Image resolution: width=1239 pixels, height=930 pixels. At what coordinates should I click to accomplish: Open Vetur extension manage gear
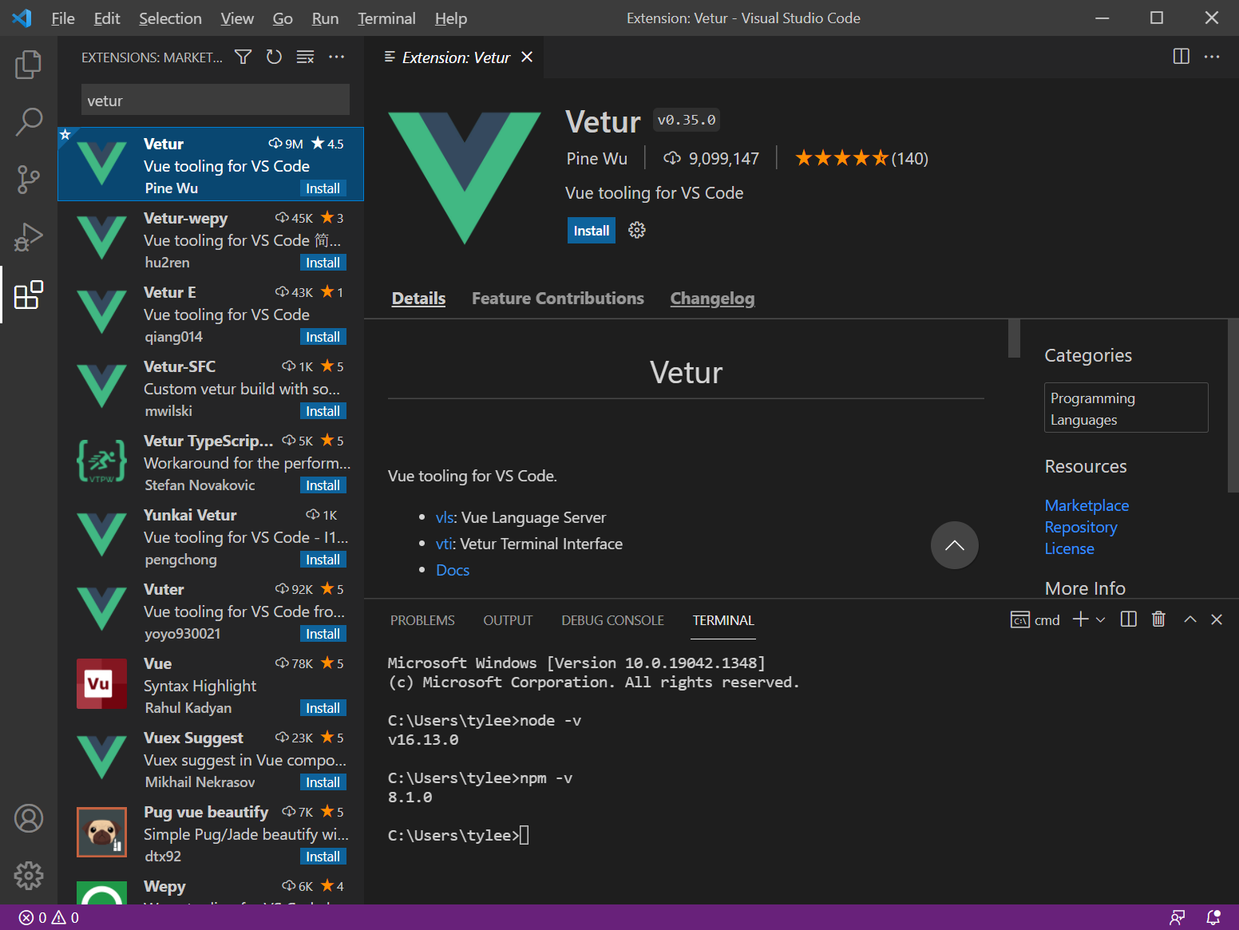pos(636,230)
